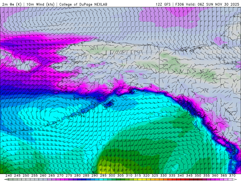Image resolution: width=241 pixels, height=181 pixels.
Task: Click the 360 value on the color scale
Action: (215, 176)
